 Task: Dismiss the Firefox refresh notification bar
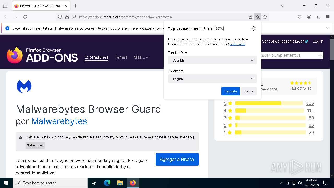(327, 28)
